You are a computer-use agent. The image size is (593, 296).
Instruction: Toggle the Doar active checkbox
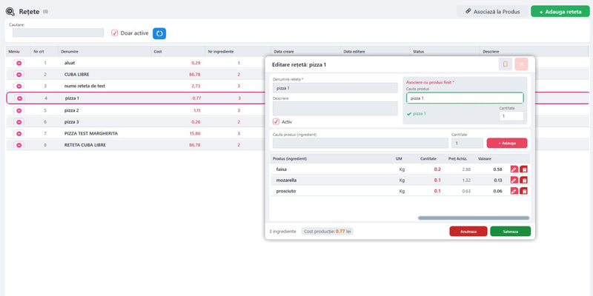click(115, 33)
